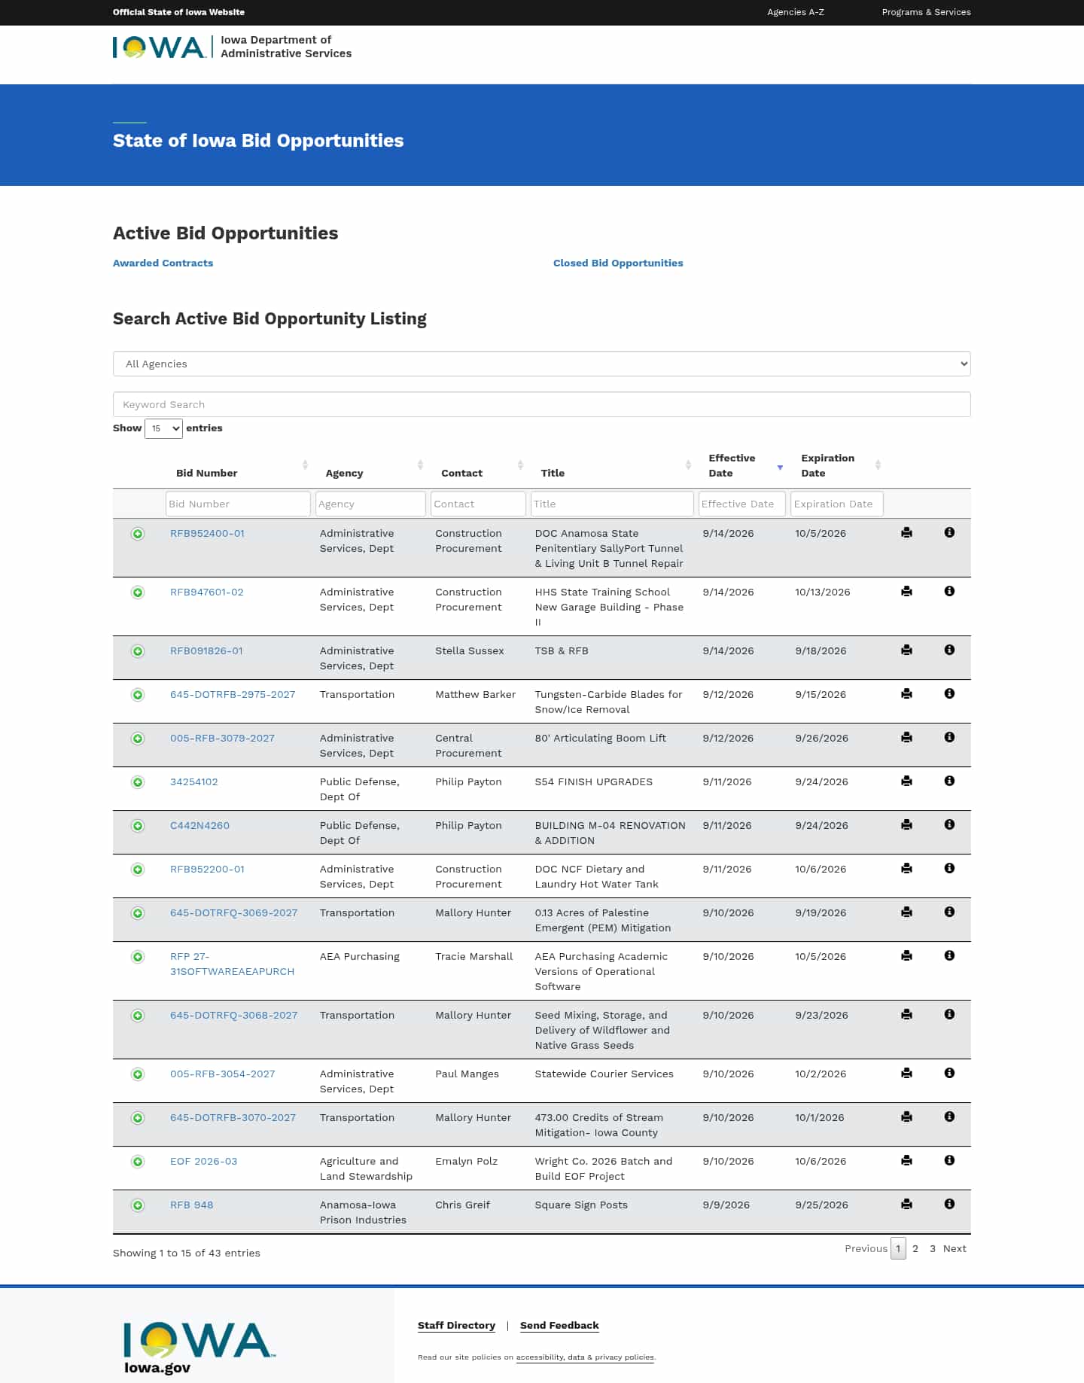This screenshot has width=1084, height=1383.
Task: Go to page 3 of results
Action: pyautogui.click(x=933, y=1248)
